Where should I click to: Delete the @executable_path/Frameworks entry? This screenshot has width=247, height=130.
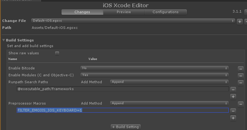[x=233, y=89]
